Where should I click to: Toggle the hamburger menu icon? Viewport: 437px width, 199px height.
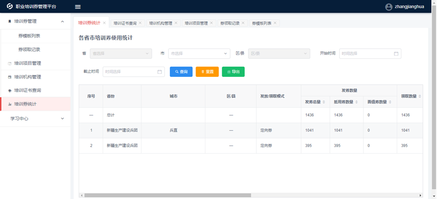[78, 7]
